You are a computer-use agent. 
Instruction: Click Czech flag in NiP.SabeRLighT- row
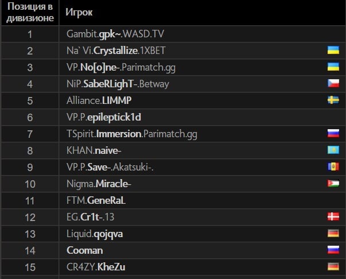333,83
